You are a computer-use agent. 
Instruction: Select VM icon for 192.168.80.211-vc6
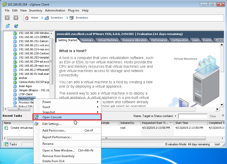click(x=15, y=45)
